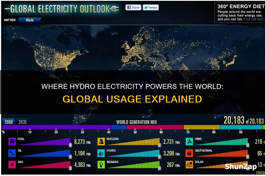This screenshot has height=176, width=265.
Task: Click the magenta gas segment of generation mix bar
Action: point(155,127)
